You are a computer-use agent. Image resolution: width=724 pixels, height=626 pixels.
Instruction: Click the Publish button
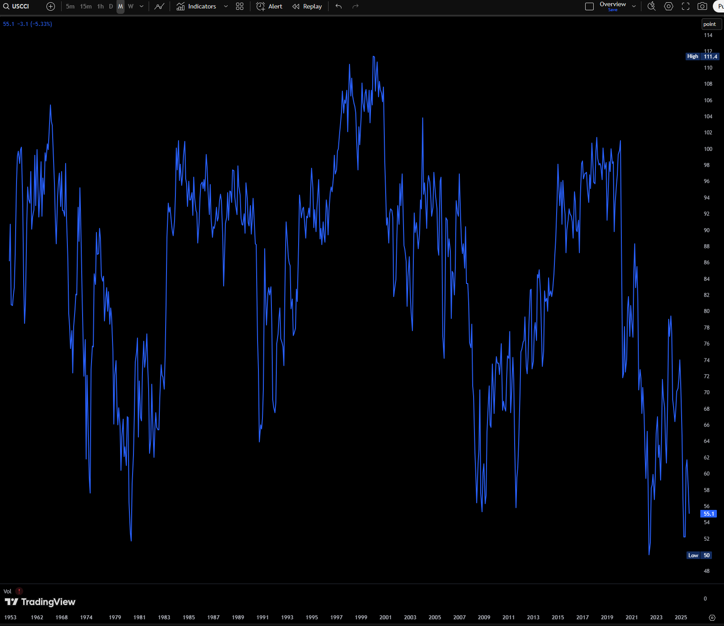point(719,6)
